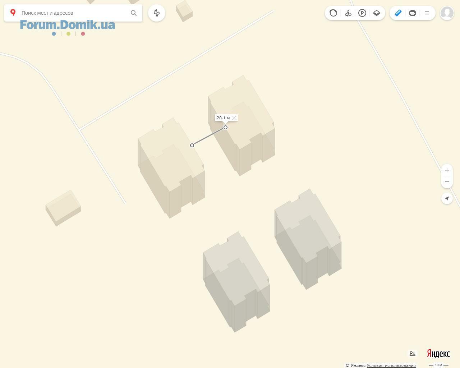Open the Ru language switcher

pyautogui.click(x=413, y=353)
